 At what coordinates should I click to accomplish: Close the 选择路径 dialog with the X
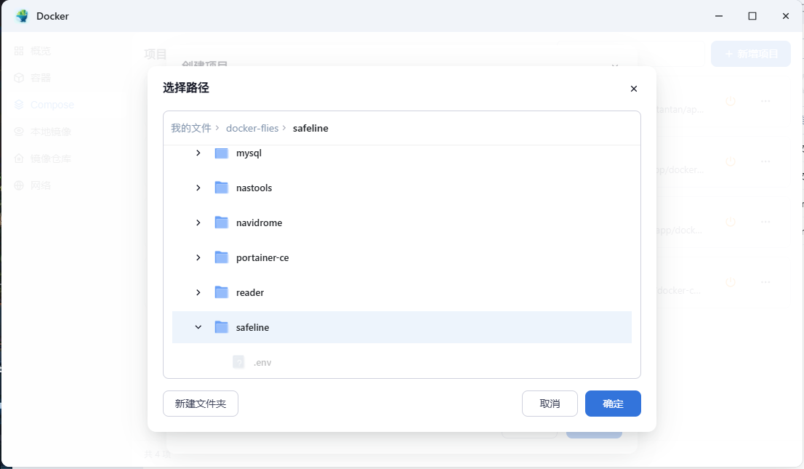tap(634, 89)
